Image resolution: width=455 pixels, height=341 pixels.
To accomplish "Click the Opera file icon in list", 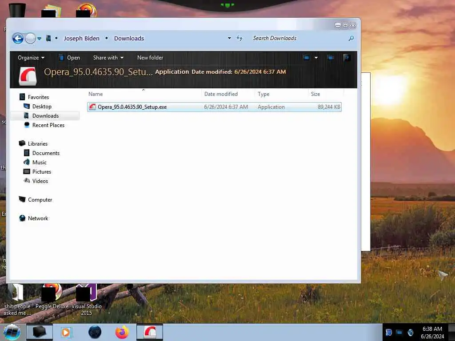I will click(x=92, y=107).
